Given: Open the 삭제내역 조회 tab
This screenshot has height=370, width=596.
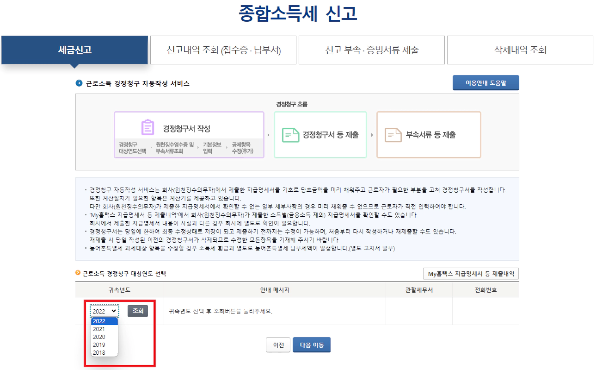Looking at the screenshot, I should 520,50.
